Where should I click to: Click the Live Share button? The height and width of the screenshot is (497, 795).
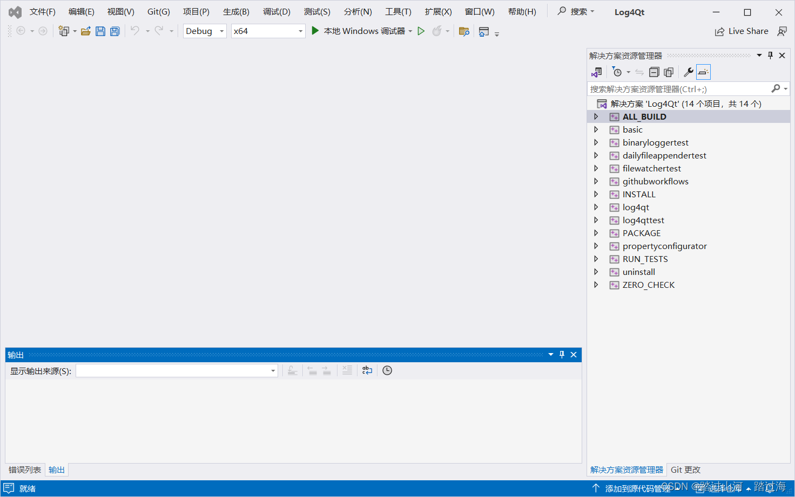pos(742,31)
